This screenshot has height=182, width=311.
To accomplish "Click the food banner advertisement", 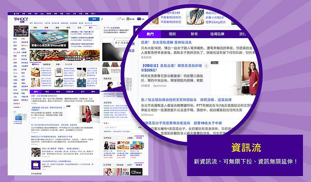I will click(65, 55).
